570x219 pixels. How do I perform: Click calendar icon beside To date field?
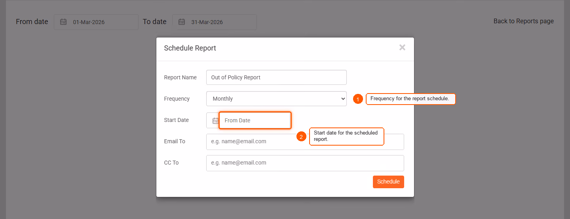pos(182,22)
